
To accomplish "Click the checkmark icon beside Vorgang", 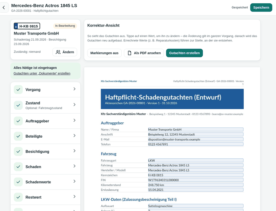I will coord(18,90).
